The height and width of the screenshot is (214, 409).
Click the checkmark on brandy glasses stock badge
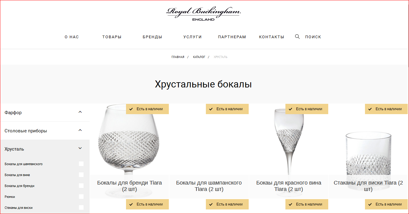click(131, 109)
